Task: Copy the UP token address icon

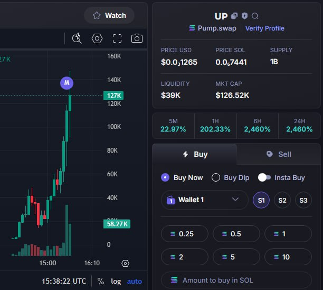Action: coord(234,16)
